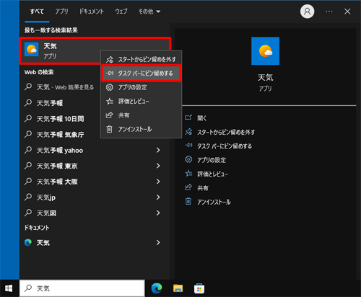Click the trash icon in context menu
The height and width of the screenshot is (297, 361).
pyautogui.click(x=110, y=129)
